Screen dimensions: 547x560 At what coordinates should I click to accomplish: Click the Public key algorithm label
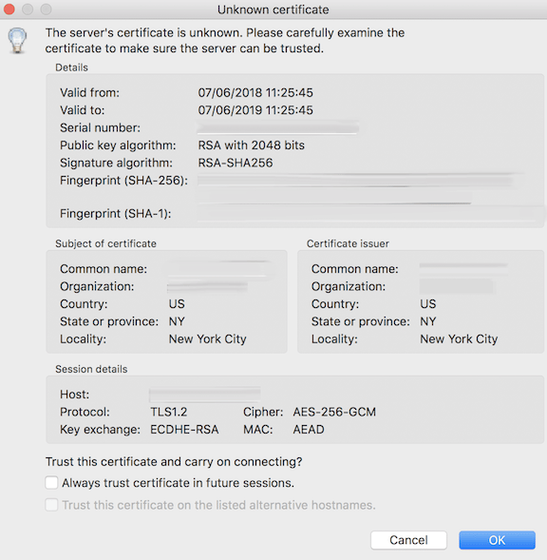click(x=118, y=145)
